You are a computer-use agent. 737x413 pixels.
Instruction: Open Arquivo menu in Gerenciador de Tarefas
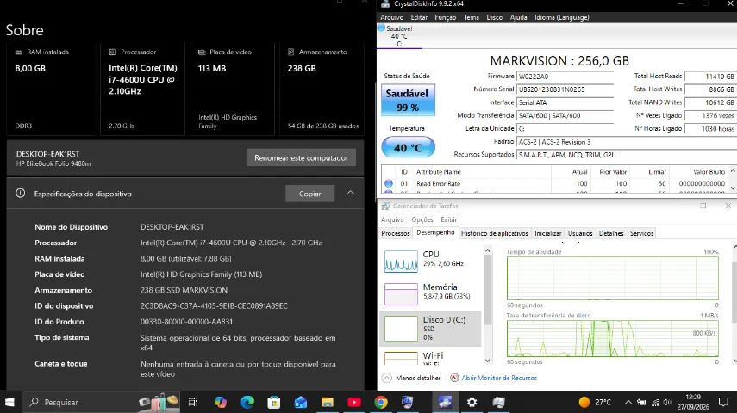(x=392, y=219)
